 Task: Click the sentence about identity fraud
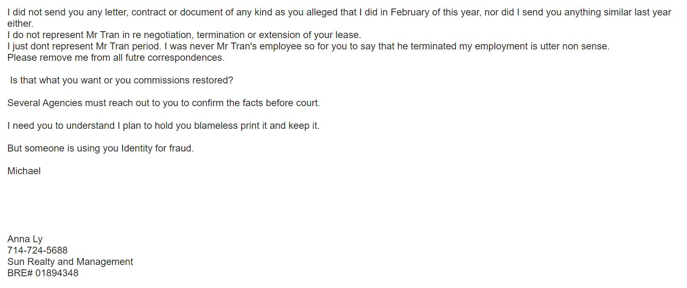point(100,148)
